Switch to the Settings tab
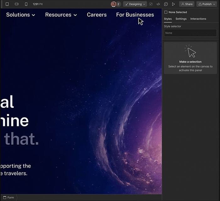The height and width of the screenshot is (201, 220). (181, 19)
